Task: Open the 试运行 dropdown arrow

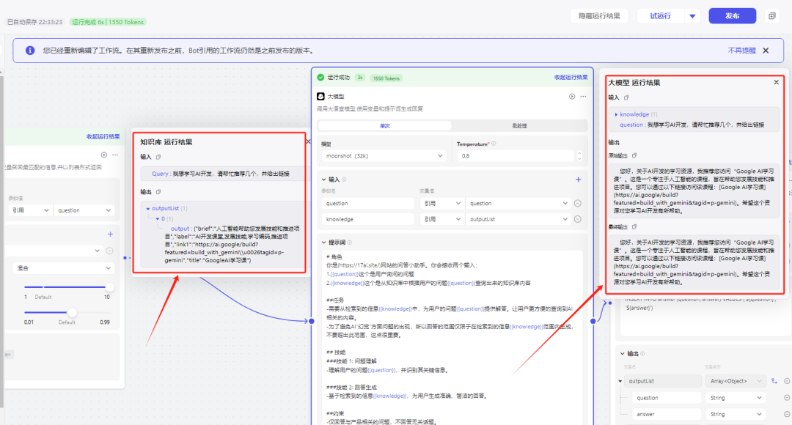Action: coord(692,16)
